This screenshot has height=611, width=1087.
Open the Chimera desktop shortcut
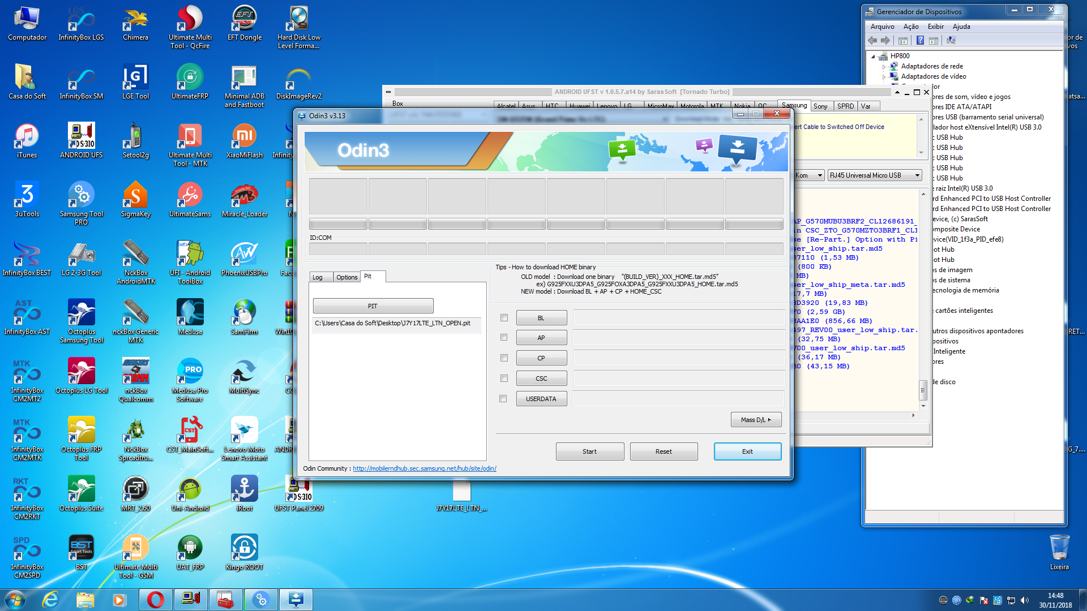click(x=136, y=24)
